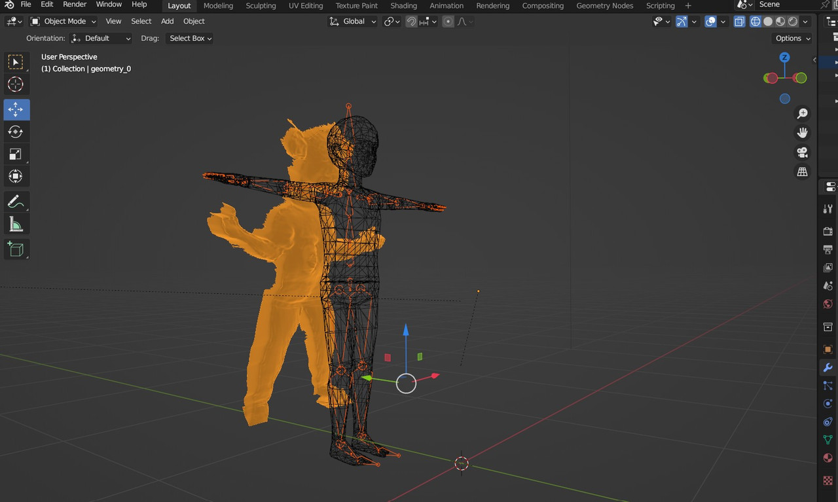Open the pivot point dropdown
This screenshot has height=502, width=838.
(x=392, y=22)
